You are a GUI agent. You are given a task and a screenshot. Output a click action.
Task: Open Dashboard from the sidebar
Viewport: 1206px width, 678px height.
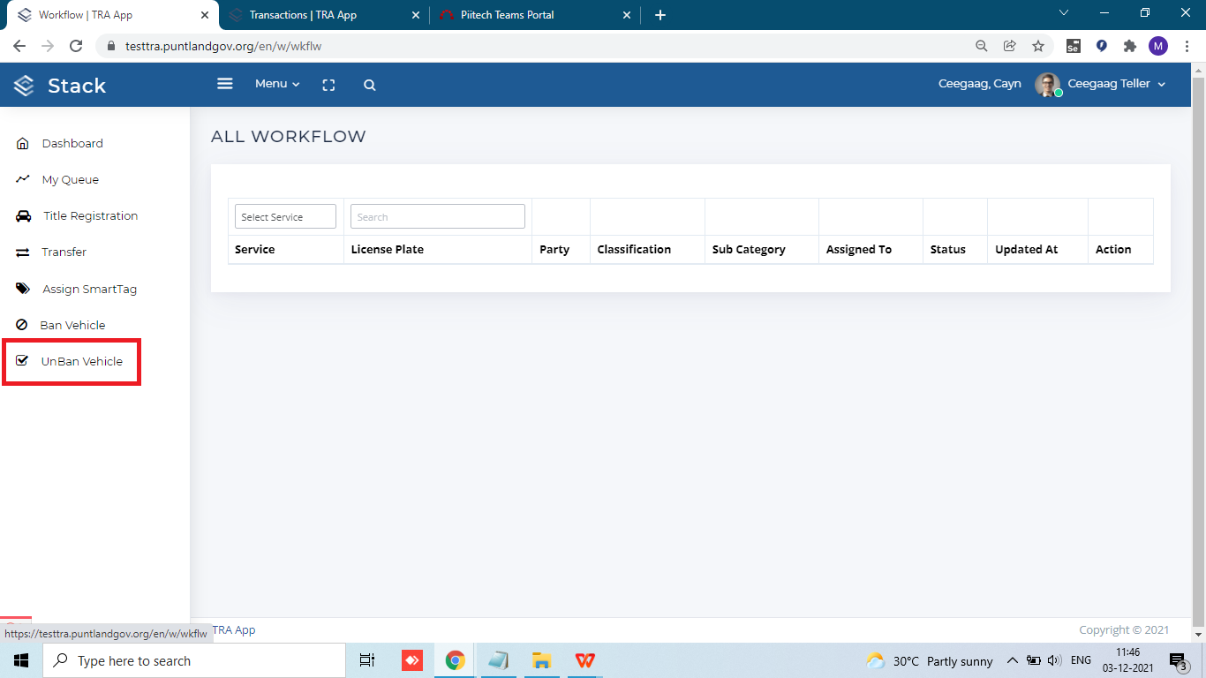coord(72,143)
